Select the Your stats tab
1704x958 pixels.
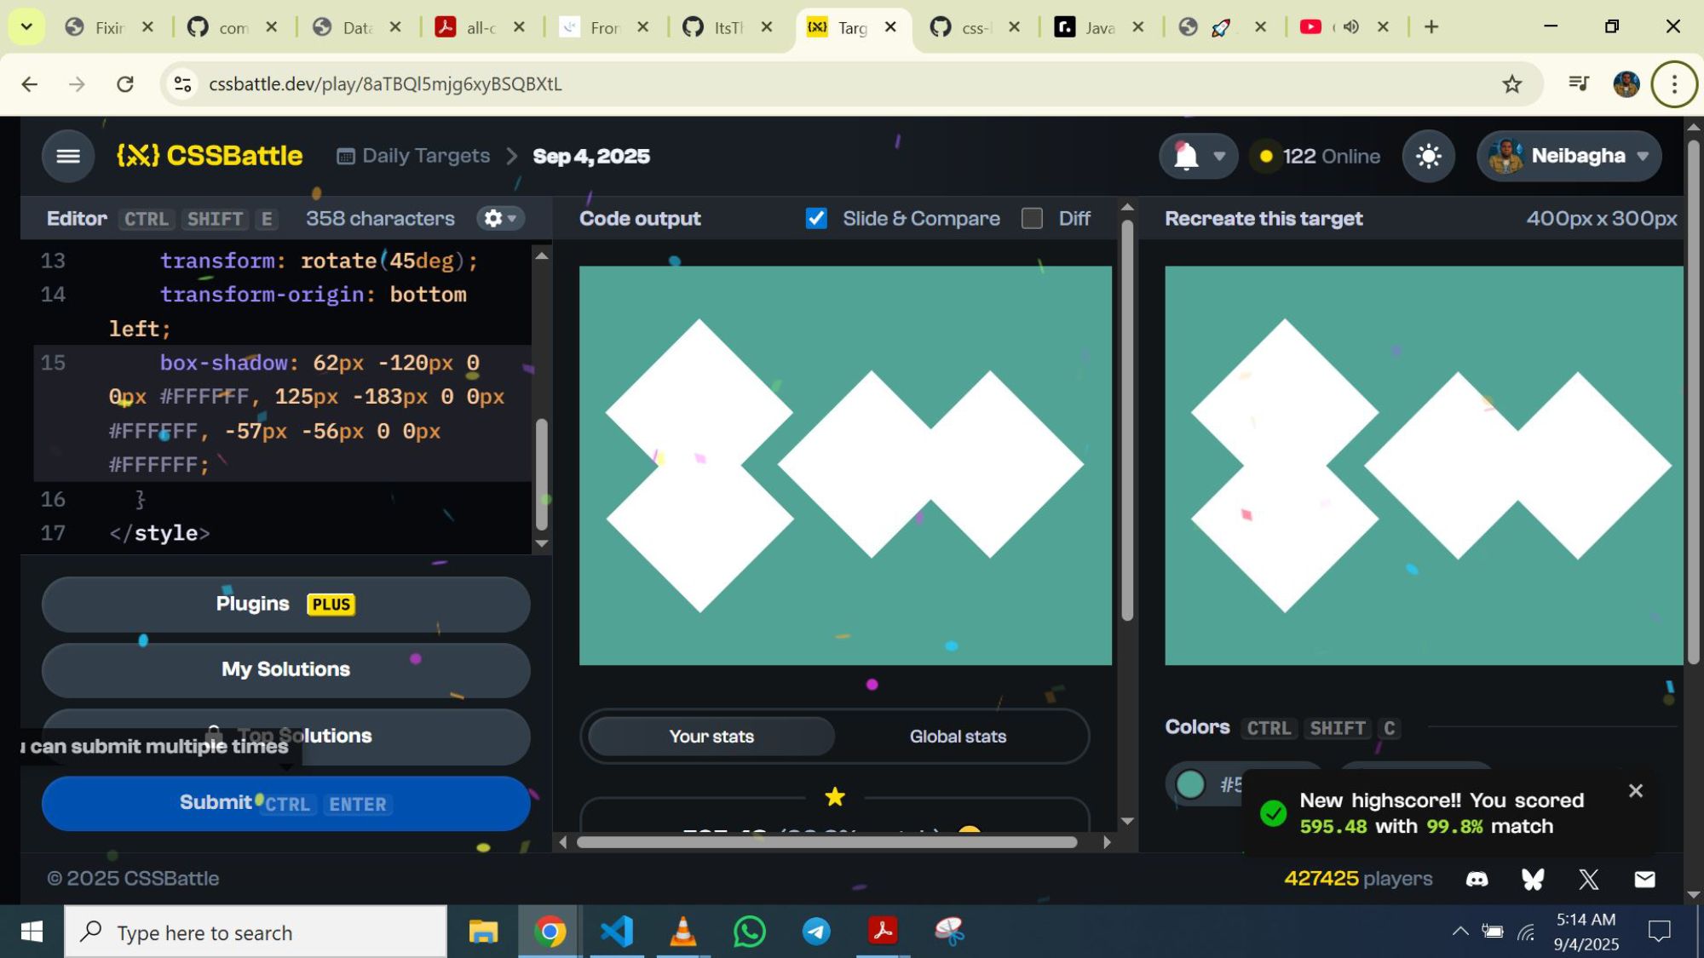711,737
